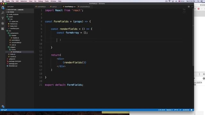Screen dimensions: 205x115
Task: Click the JS icon beside controlled.js in explorer
Action: [10, 40]
